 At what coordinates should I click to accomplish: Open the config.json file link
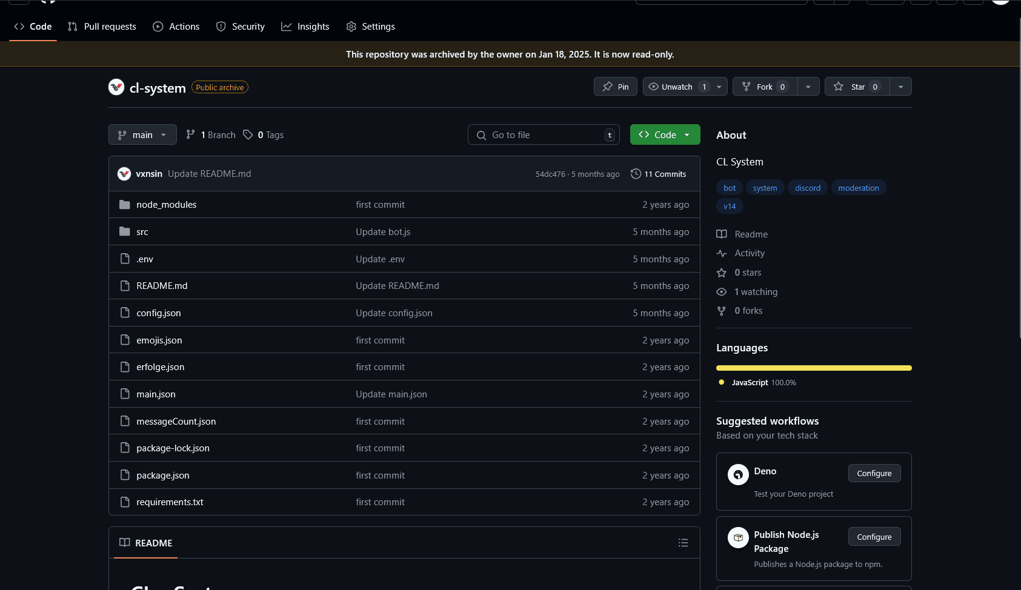pos(159,313)
